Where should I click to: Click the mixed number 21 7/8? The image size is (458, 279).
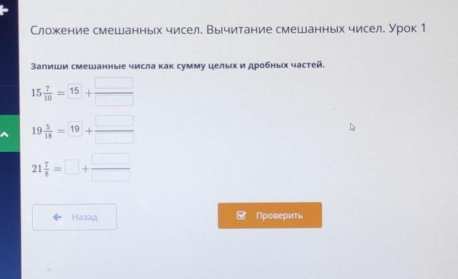click(x=40, y=168)
